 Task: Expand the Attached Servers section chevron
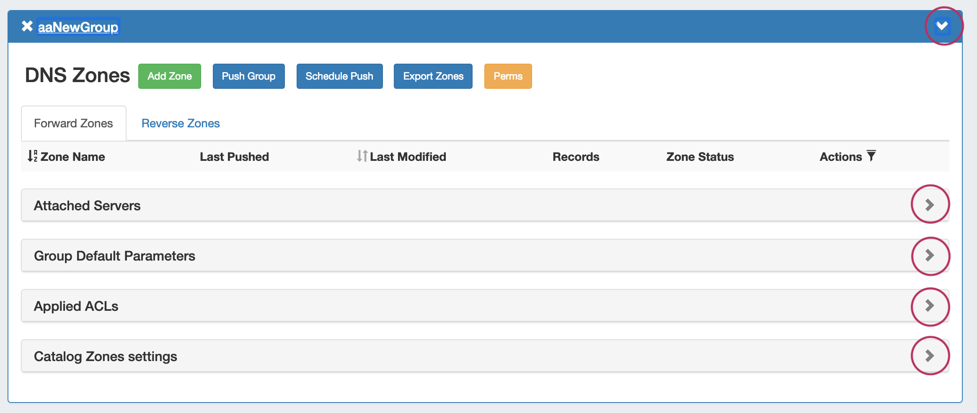[930, 205]
